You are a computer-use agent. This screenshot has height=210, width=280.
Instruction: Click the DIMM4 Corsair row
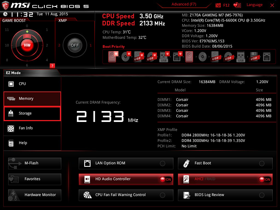pos(214,116)
